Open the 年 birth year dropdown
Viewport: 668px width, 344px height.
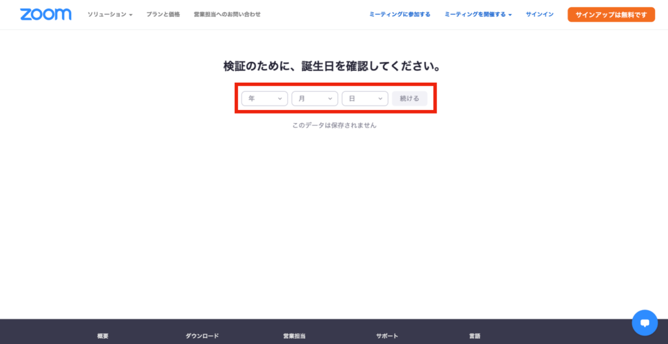click(x=264, y=98)
